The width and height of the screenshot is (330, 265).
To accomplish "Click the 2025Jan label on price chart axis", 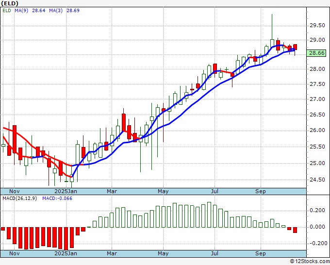I will click(66, 191).
